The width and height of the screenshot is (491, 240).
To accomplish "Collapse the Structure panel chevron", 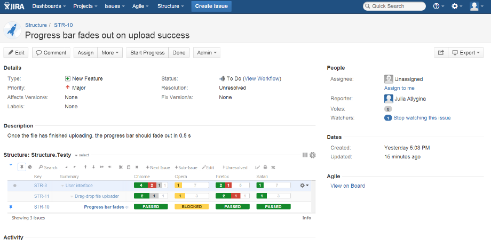I will point(11,165).
